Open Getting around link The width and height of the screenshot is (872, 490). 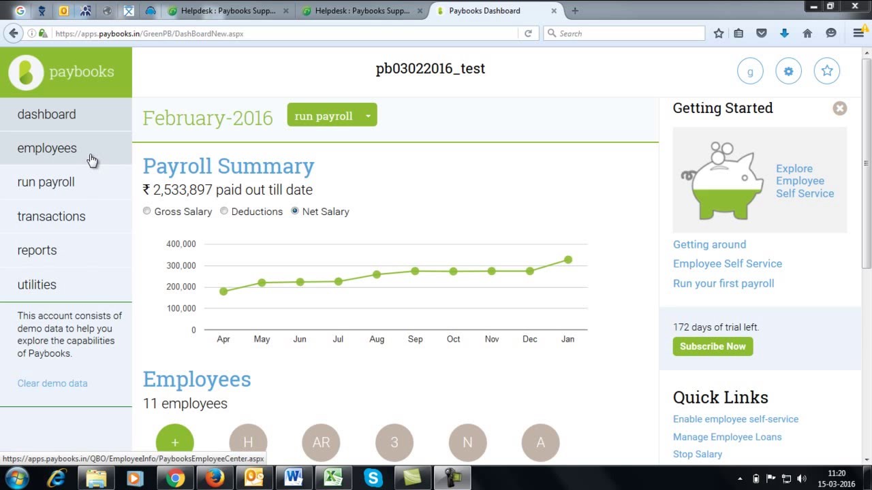709,244
